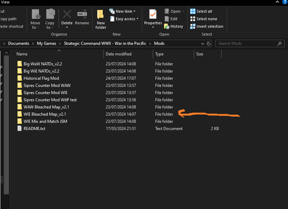Click date 23/07/2024 13:56
The height and width of the screenshot is (209, 288).
[x=121, y=100]
